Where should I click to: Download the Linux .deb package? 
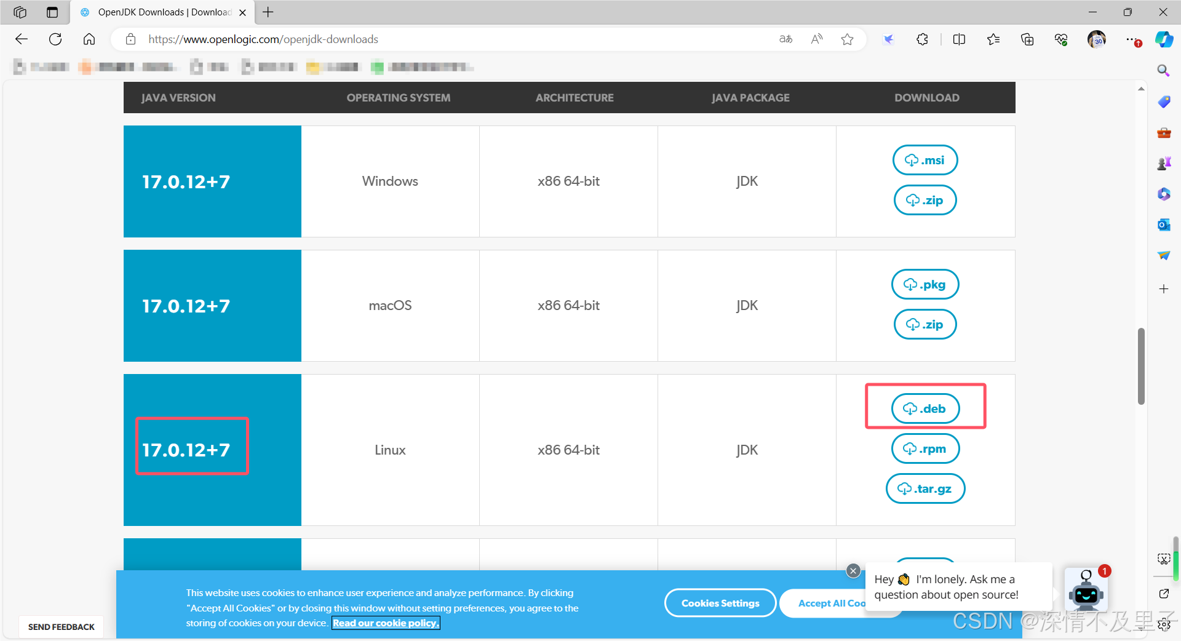coord(925,408)
